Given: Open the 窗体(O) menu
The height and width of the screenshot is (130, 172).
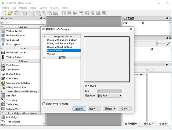Looking at the screenshot, I should pos(23,8).
